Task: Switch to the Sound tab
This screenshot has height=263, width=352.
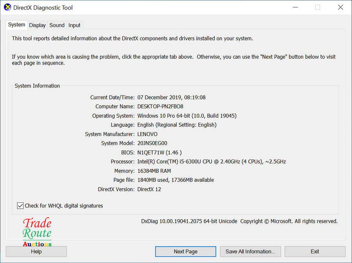Action: point(57,25)
